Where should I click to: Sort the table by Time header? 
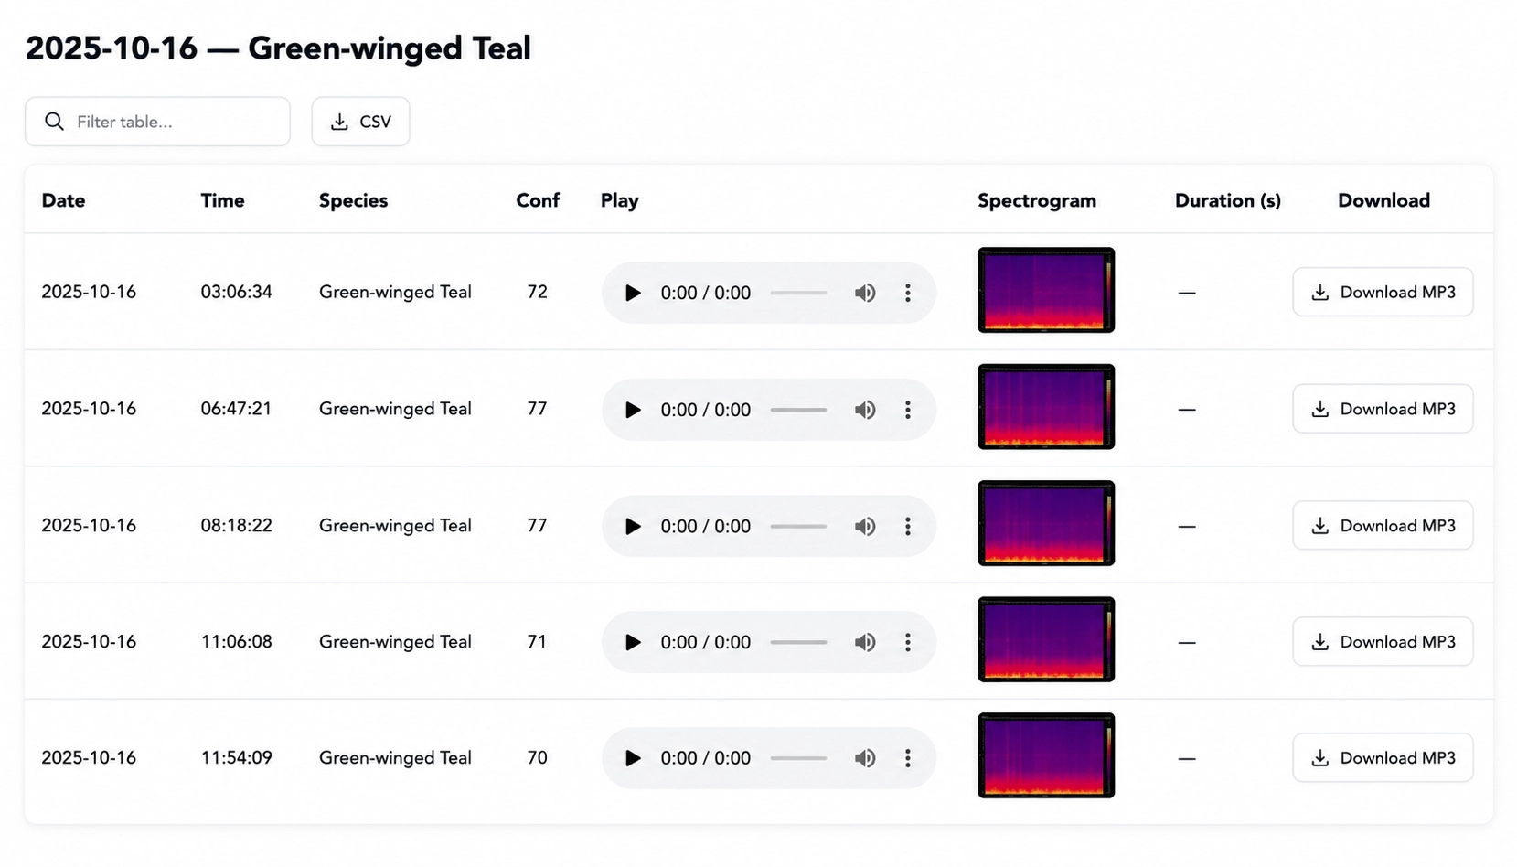pos(222,200)
